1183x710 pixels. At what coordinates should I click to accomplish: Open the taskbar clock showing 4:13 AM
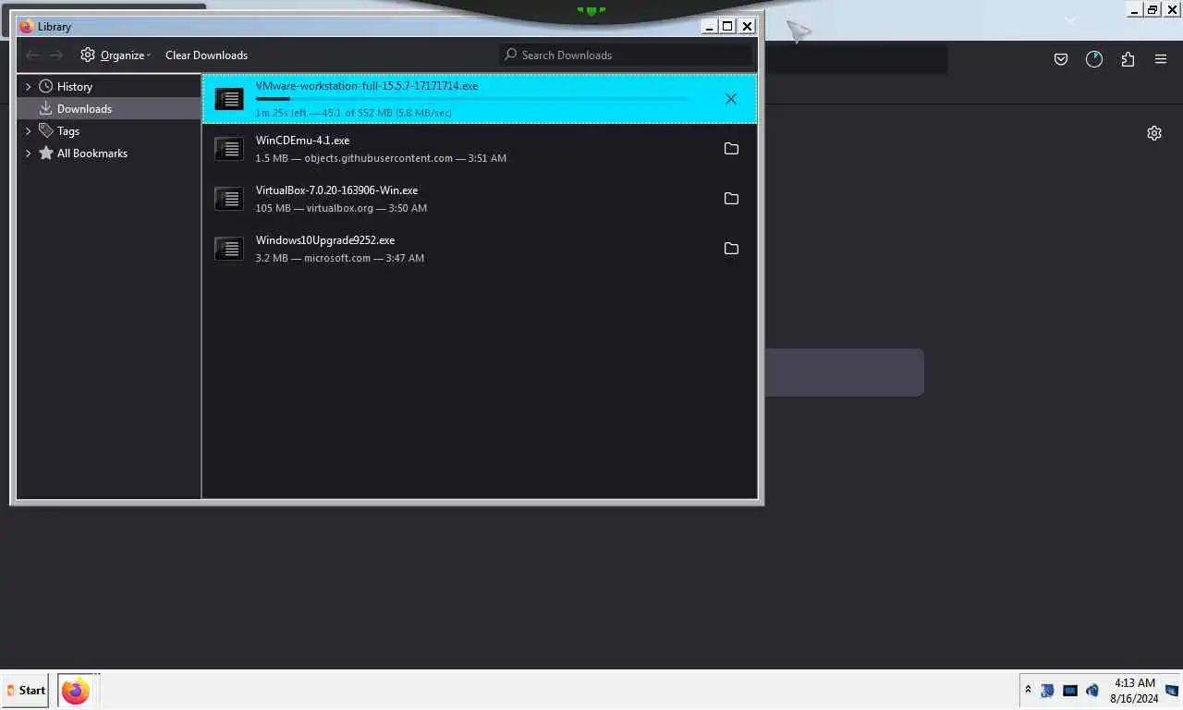click(x=1134, y=691)
